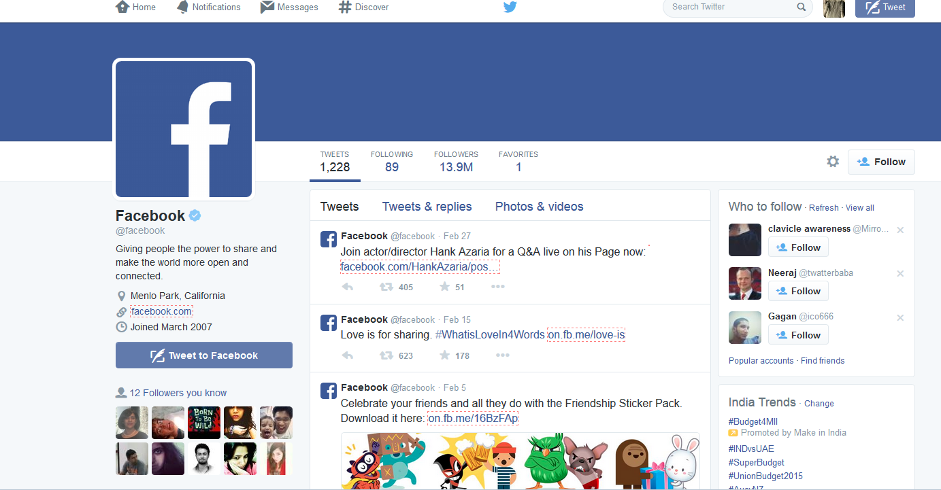Select the Tweets 1,228 stat tab
This screenshot has height=490, width=941.
pyautogui.click(x=335, y=161)
